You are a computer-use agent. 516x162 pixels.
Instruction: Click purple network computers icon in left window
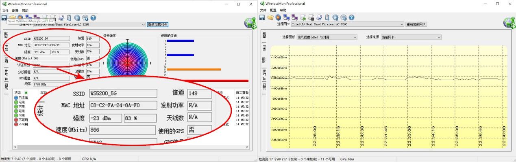click(36, 17)
